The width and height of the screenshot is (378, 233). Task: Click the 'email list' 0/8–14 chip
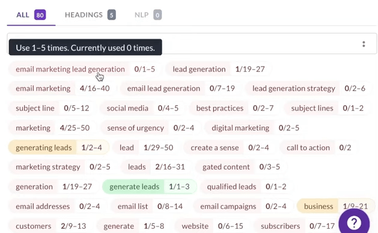(150, 206)
